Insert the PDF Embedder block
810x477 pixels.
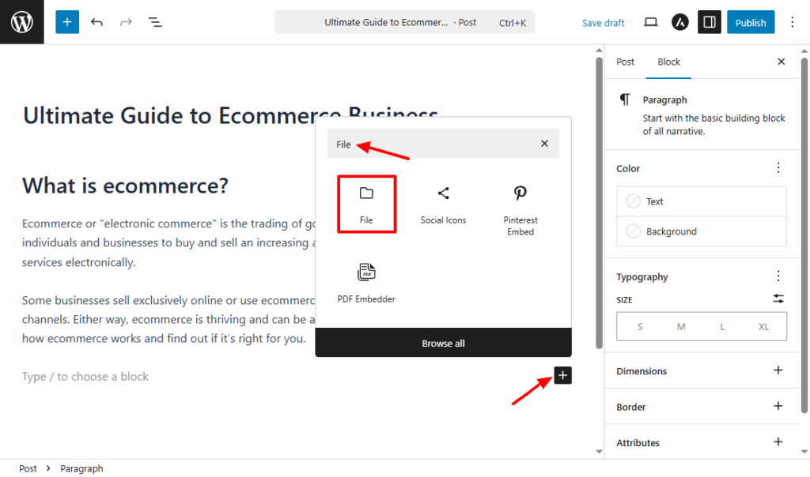click(366, 283)
